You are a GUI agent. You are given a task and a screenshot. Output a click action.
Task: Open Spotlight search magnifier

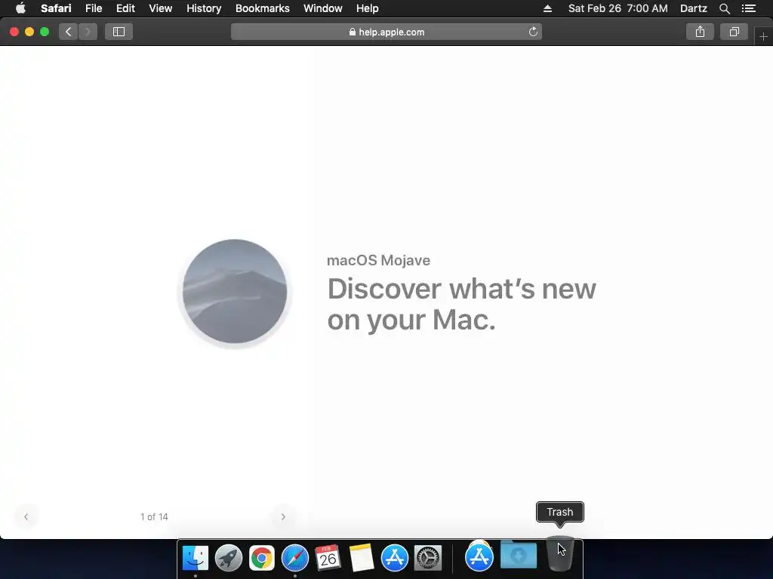coord(724,8)
